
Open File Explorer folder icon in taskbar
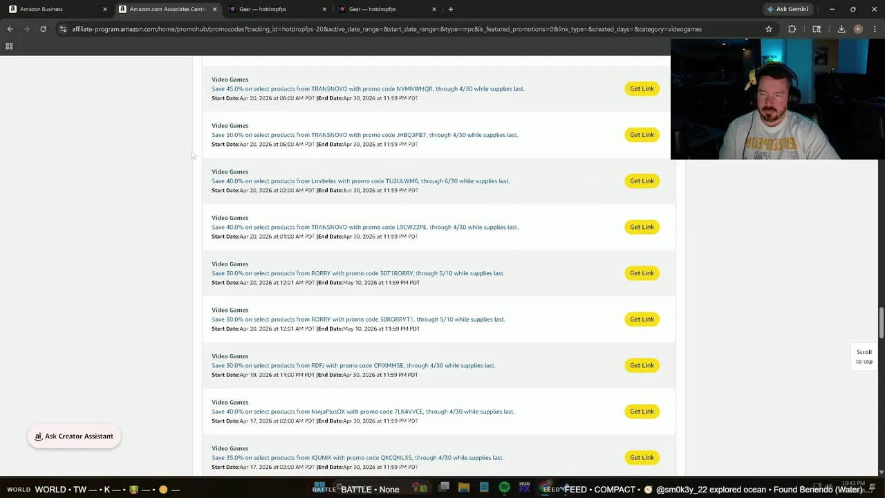click(464, 488)
